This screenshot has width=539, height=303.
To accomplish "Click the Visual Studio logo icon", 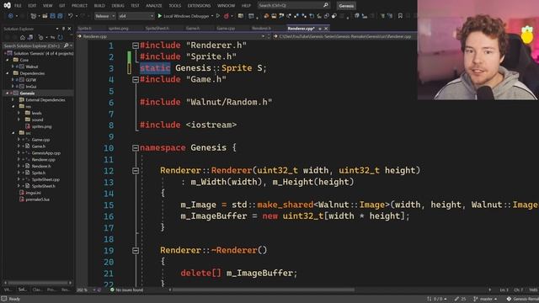I will pyautogui.click(x=7, y=5).
